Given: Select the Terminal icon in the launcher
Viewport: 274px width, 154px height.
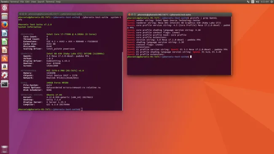Looking at the screenshot, I should click(5, 84).
